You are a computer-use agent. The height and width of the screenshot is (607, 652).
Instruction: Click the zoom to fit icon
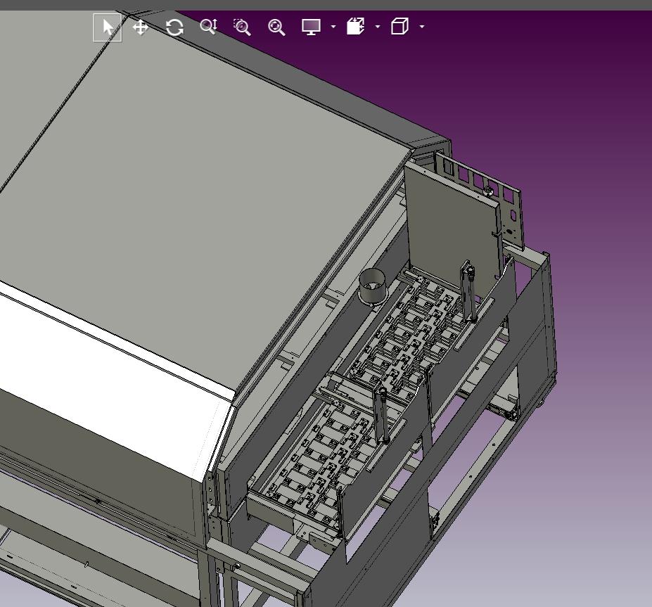click(x=276, y=27)
